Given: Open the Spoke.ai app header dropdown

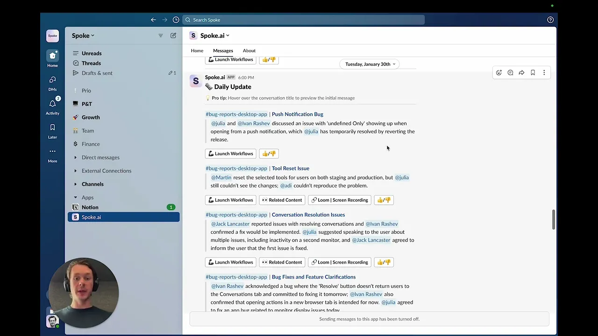Looking at the screenshot, I should pos(215,35).
